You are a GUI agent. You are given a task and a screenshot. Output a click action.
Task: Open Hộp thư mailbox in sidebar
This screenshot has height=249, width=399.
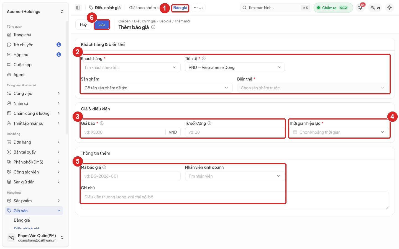(x=34, y=55)
